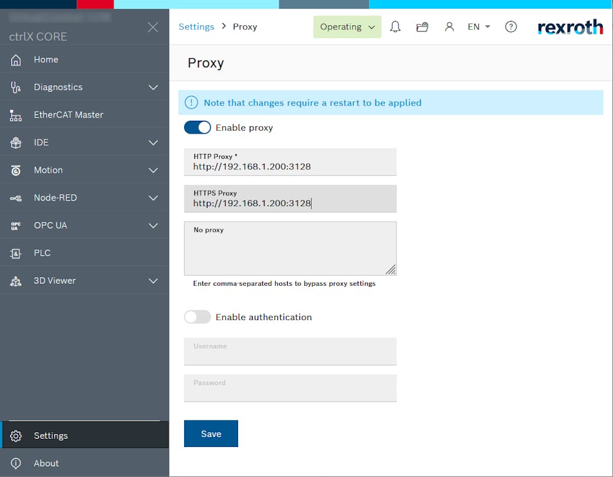Close the sidebar navigation with X
The image size is (613, 477).
tap(153, 27)
